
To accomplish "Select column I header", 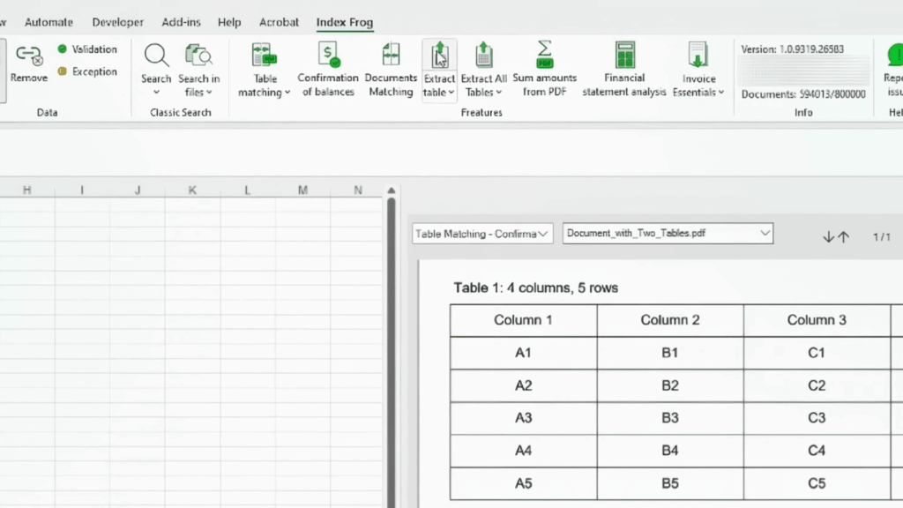I will (x=82, y=190).
